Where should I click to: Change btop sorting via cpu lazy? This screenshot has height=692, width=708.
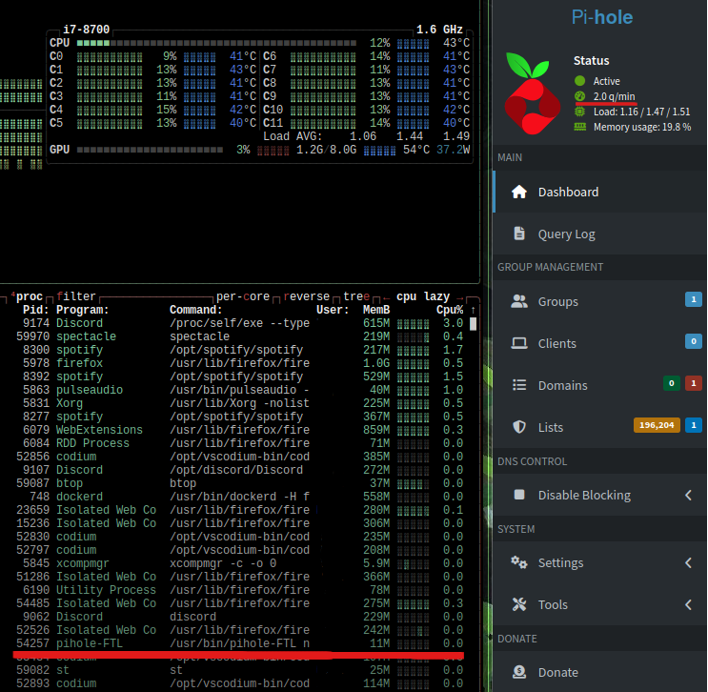pyautogui.click(x=423, y=296)
